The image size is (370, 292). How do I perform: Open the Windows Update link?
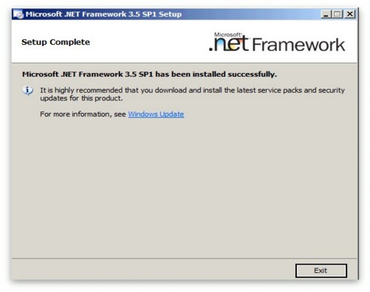coord(156,114)
